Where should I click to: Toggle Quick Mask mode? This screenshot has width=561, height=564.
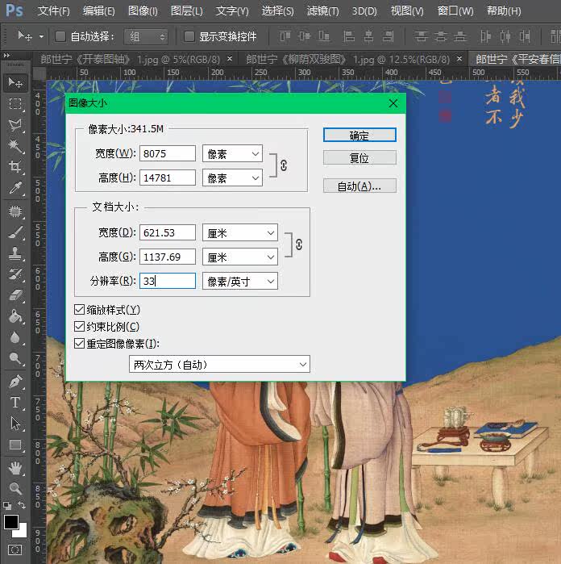coord(15,549)
